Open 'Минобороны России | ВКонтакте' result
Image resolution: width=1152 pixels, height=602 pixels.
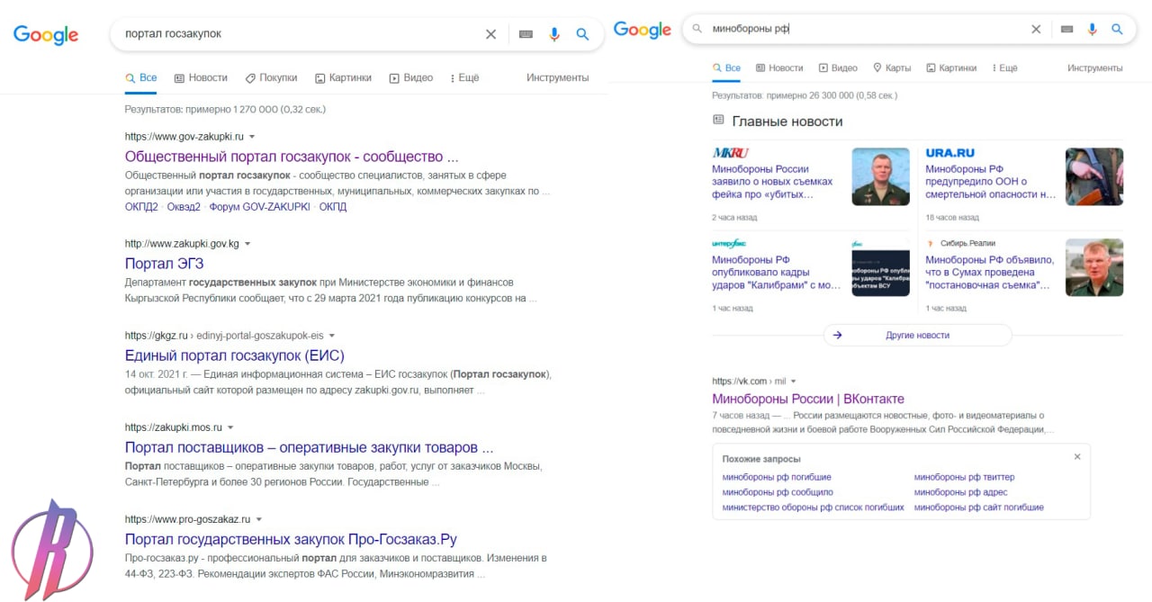click(808, 399)
